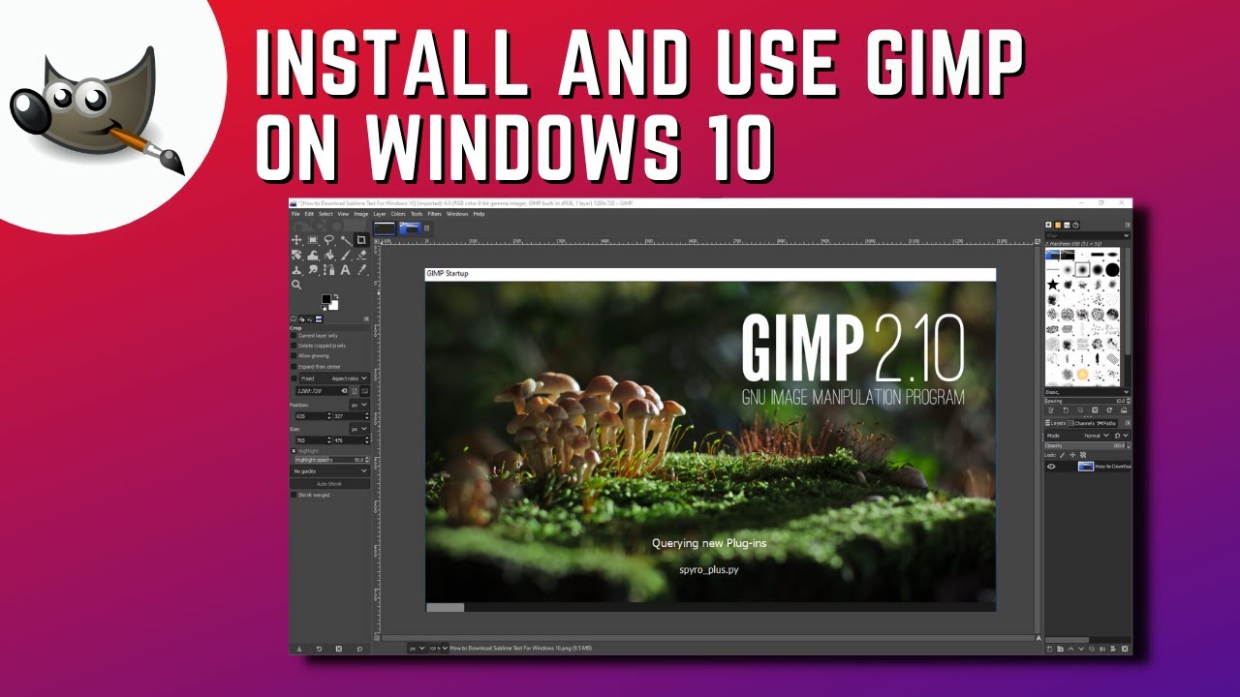Hide the layer using eye icon

(x=1051, y=467)
